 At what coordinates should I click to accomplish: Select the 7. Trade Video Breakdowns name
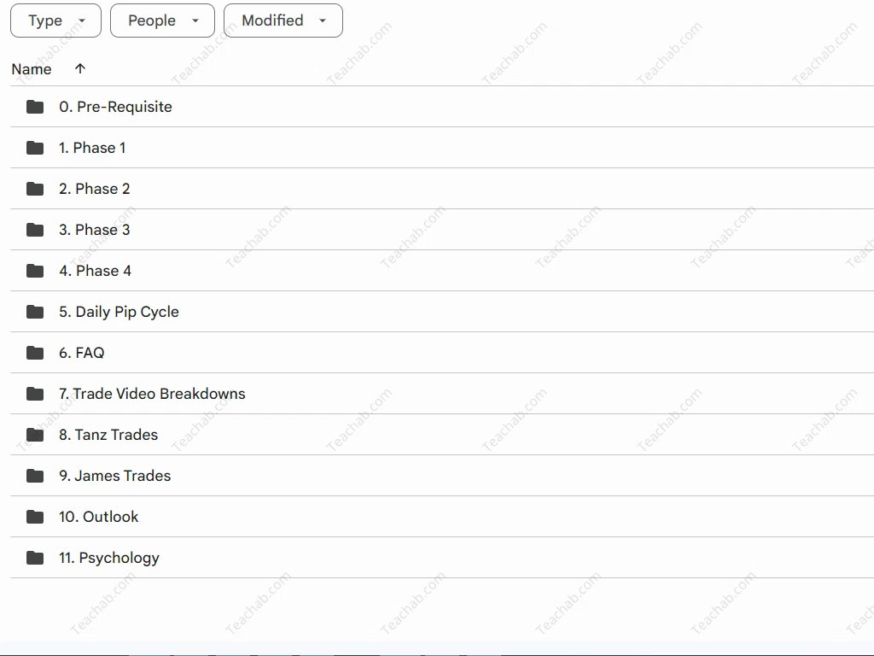point(152,394)
